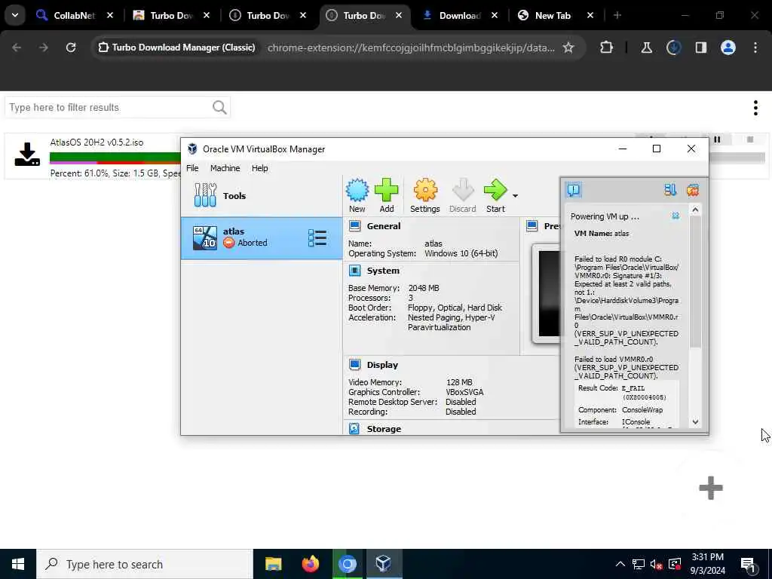Delete all finished notifications icon
The height and width of the screenshot is (579, 772).
pos(693,189)
